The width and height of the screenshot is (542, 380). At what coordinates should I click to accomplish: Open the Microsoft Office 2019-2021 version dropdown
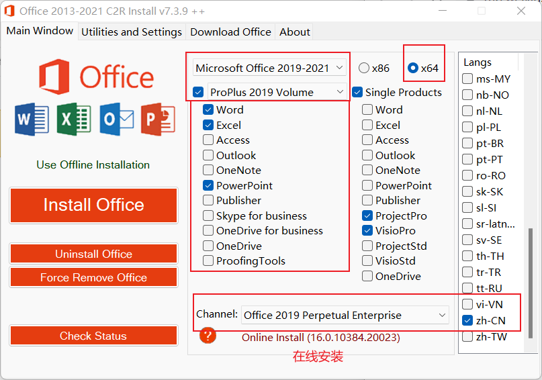click(x=269, y=68)
